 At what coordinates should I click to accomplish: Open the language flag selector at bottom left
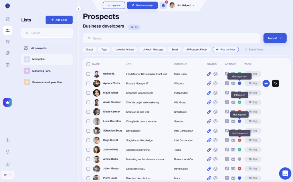7,175
